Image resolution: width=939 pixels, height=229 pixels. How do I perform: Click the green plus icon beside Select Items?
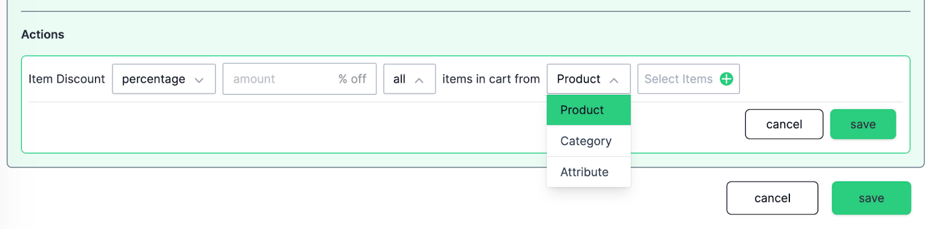point(726,79)
